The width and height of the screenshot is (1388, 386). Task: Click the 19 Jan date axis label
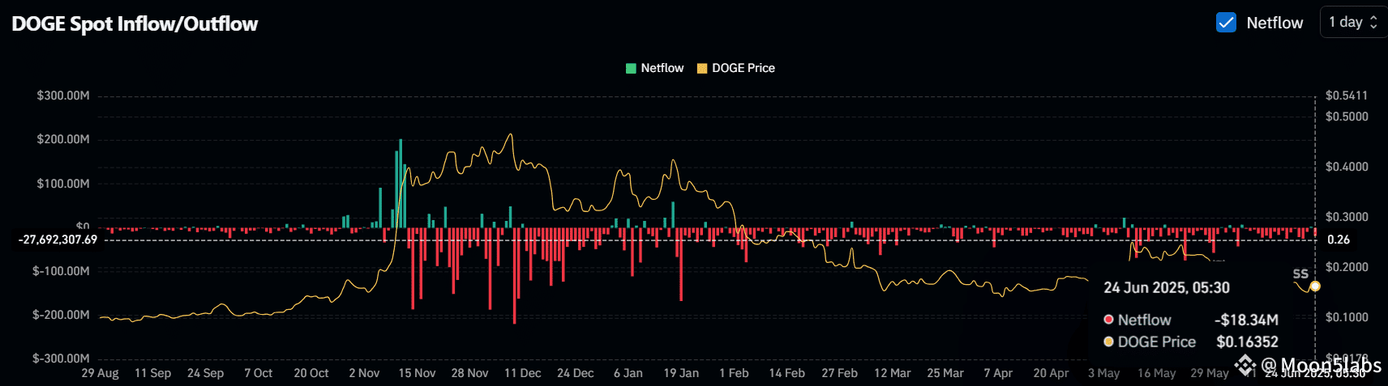pyautogui.click(x=681, y=373)
